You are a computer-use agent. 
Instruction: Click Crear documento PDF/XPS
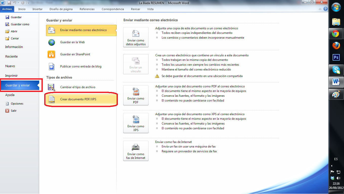point(79,100)
